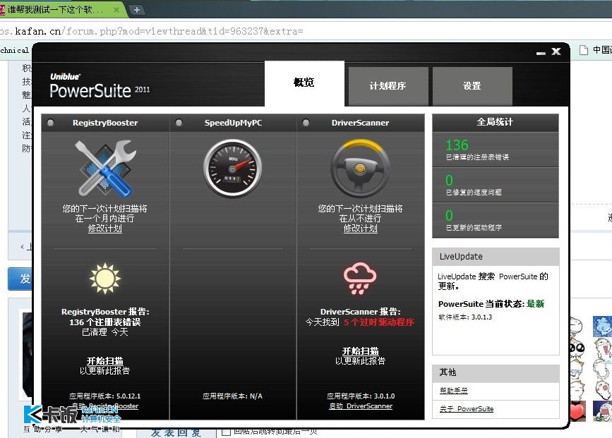612x438 pixels.
Task: Open the 帮助手册 help manual link
Action: click(454, 391)
